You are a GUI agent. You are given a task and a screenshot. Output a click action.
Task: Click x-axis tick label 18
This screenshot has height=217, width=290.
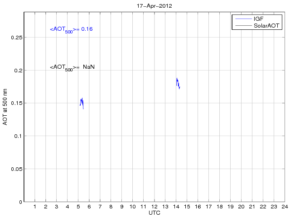coord(219,207)
